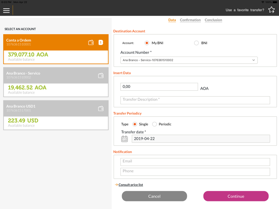Screen dimensions: 279x209
Task: Select the Ana Branco - Servico account
Action: pos(56,82)
